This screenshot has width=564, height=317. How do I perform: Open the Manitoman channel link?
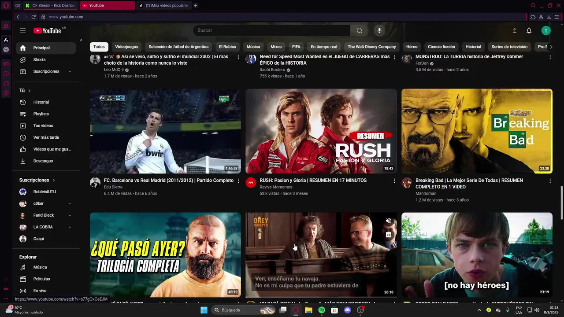point(426,193)
